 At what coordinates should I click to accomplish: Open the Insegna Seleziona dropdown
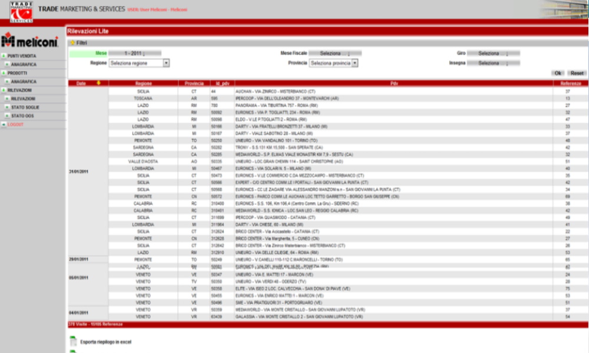pos(493,63)
